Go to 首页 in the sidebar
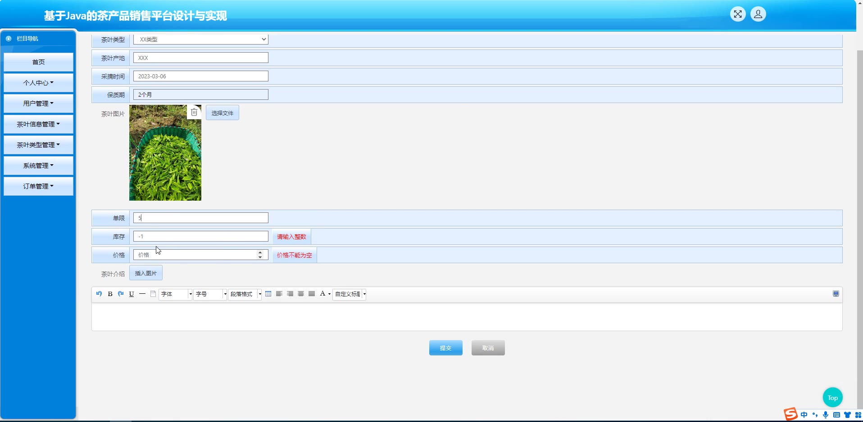 tap(38, 62)
